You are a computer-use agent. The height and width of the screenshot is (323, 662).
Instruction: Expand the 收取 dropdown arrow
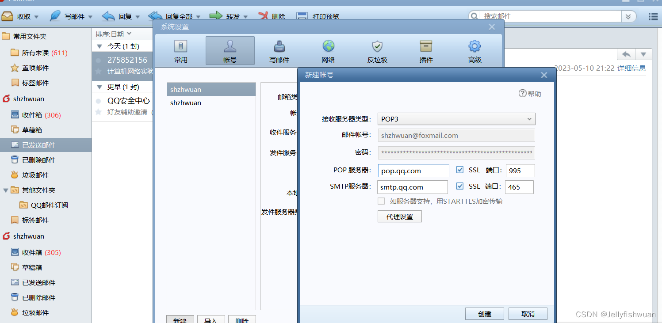tap(36, 17)
